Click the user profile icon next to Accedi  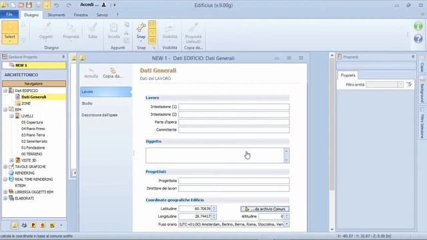[104, 5]
